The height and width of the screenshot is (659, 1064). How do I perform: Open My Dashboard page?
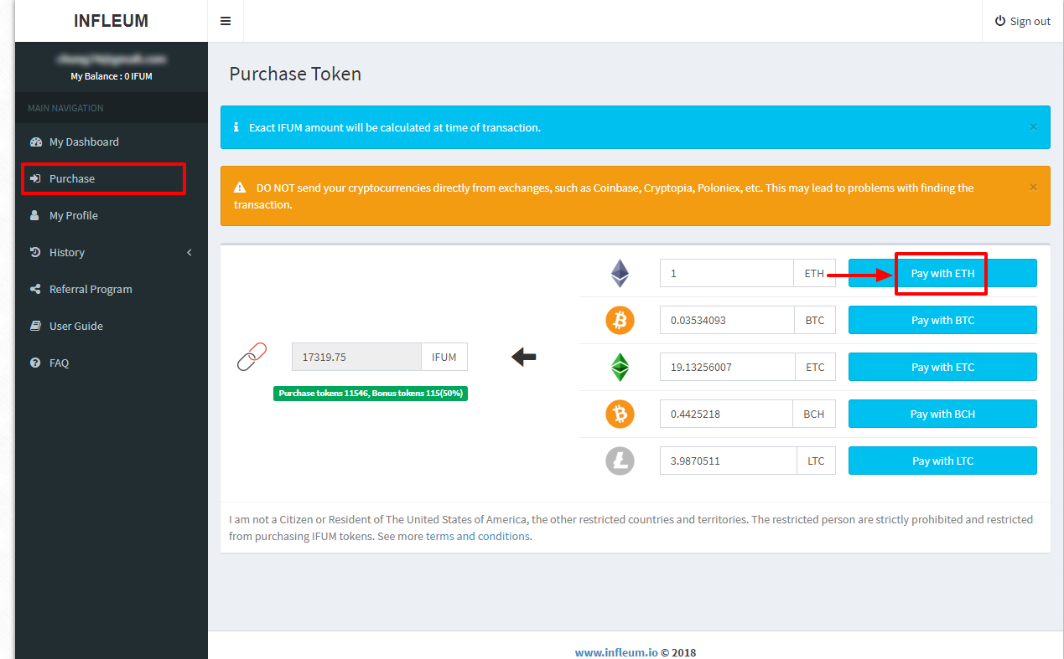pyautogui.click(x=112, y=142)
